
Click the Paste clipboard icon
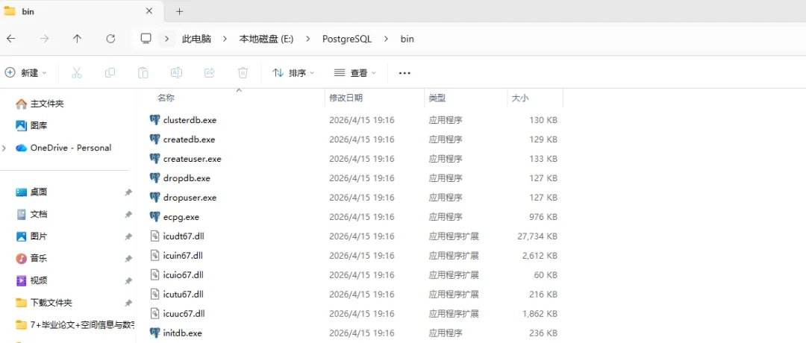[143, 73]
